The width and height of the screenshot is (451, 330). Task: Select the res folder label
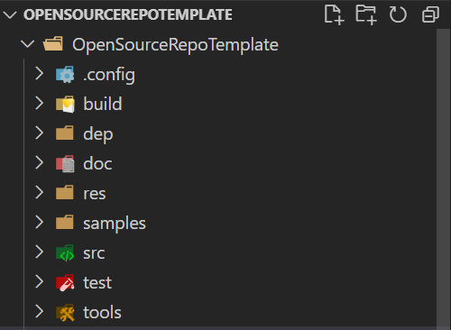[95, 194]
